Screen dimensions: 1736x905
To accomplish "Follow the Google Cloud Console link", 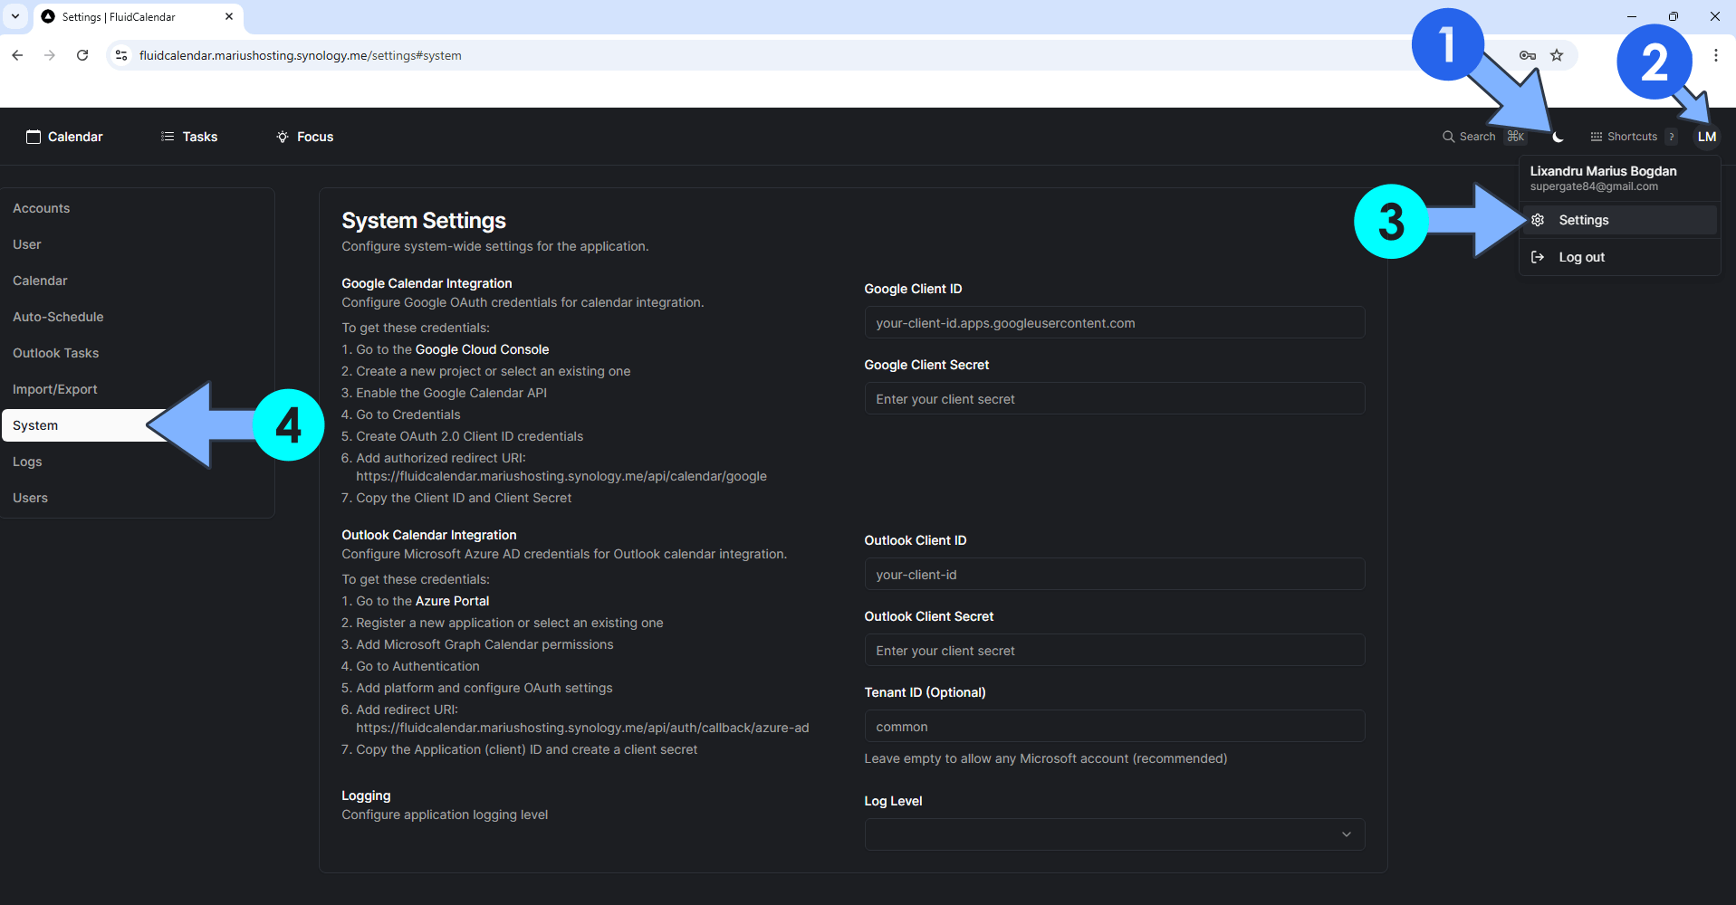I will (482, 349).
